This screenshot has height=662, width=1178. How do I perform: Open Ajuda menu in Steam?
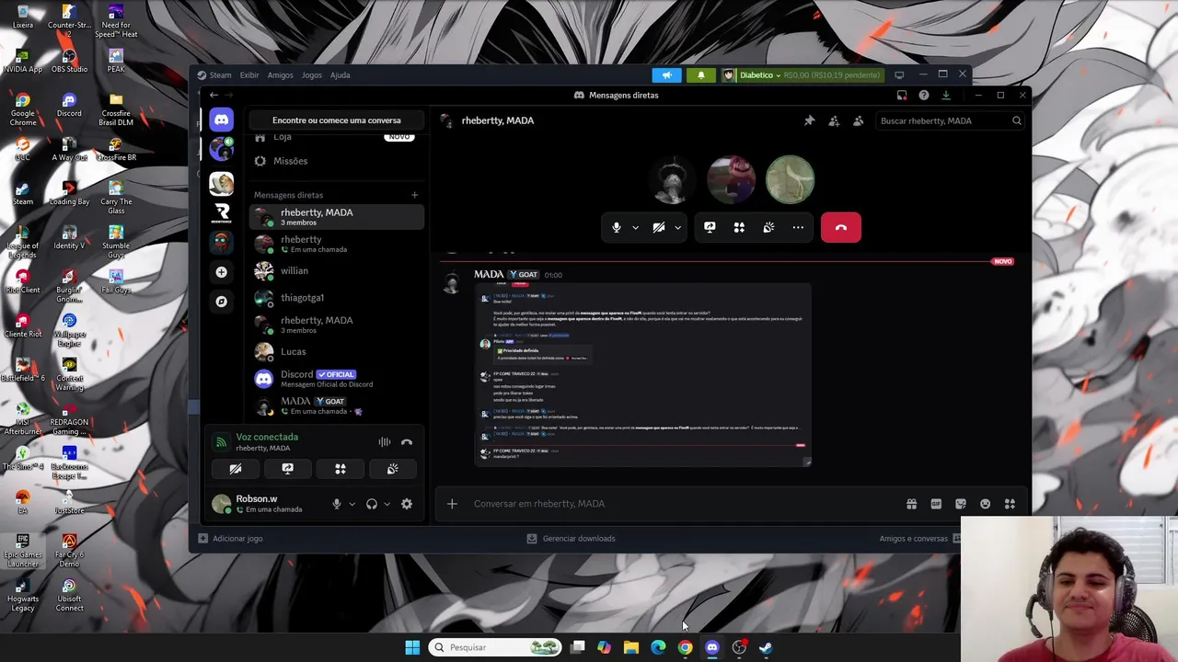[340, 75]
